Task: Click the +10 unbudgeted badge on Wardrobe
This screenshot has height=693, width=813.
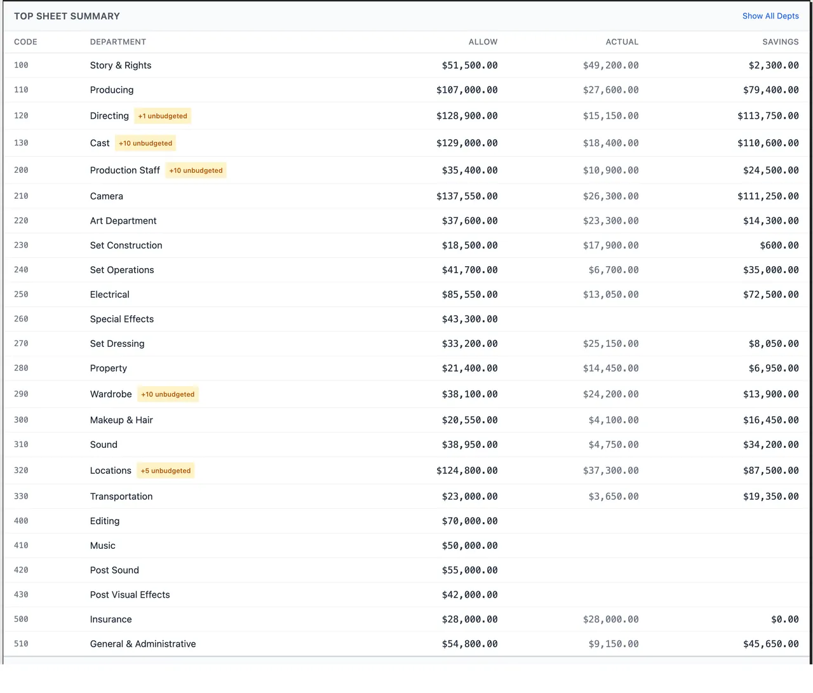Action: pyautogui.click(x=168, y=394)
